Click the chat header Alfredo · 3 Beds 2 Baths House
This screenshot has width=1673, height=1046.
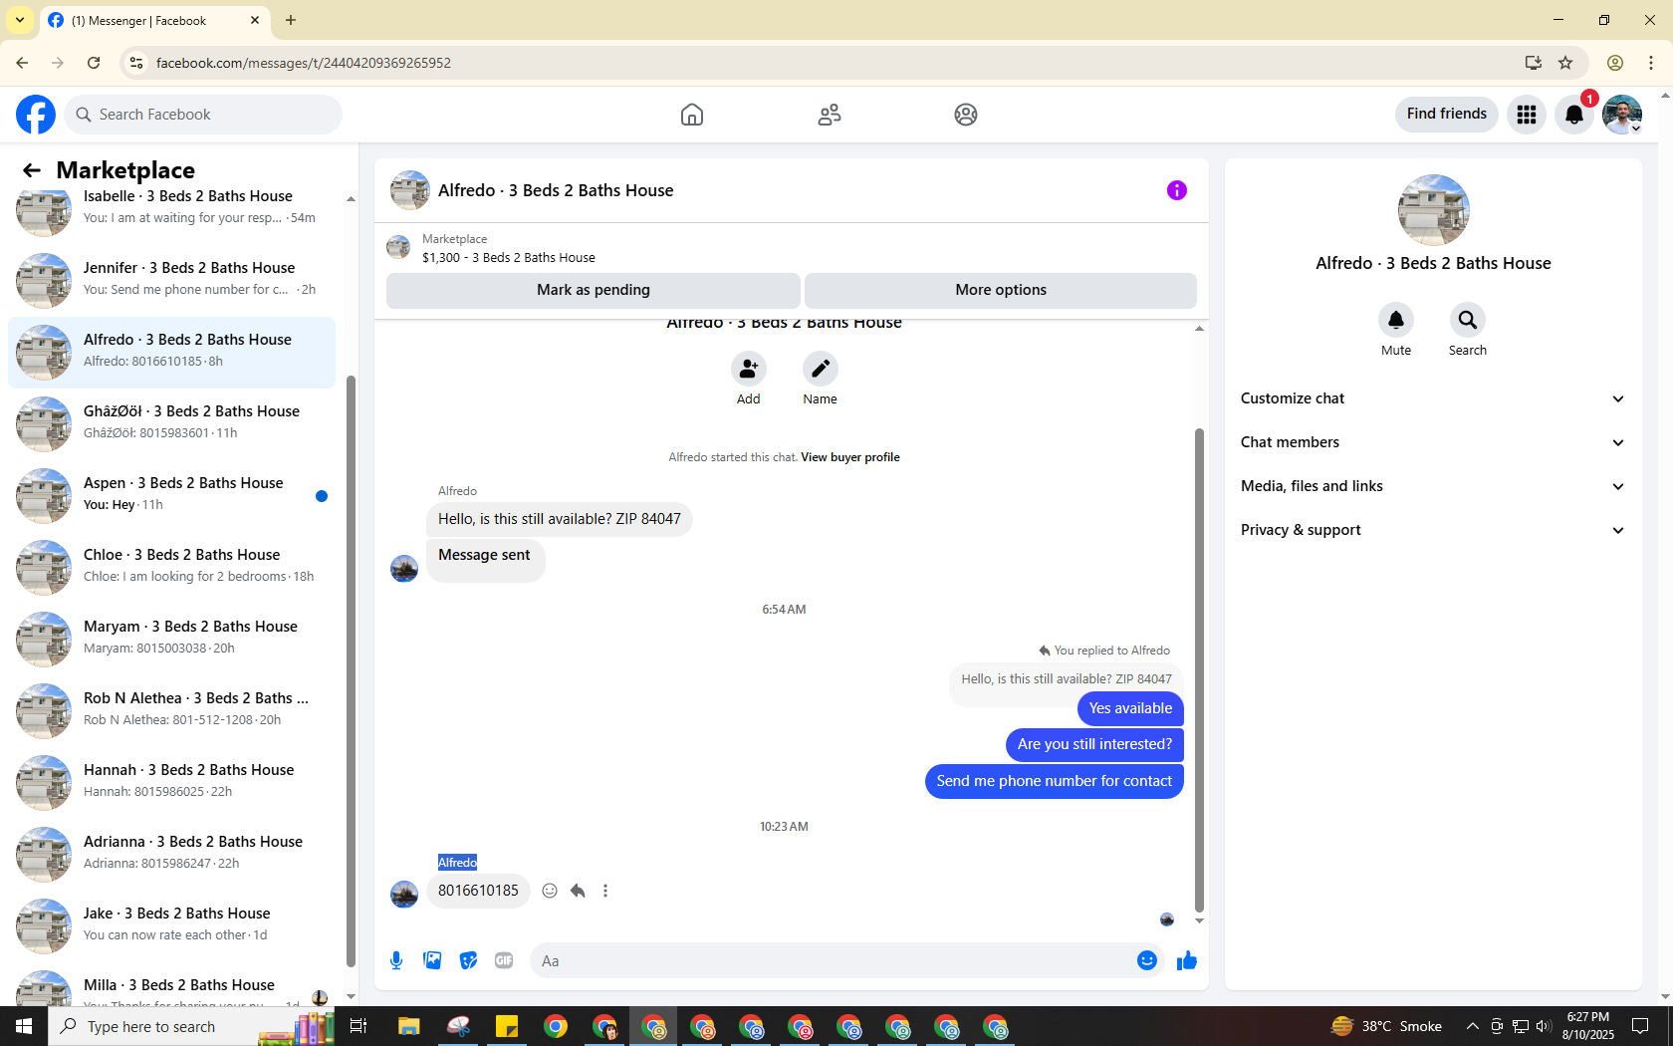(x=556, y=190)
